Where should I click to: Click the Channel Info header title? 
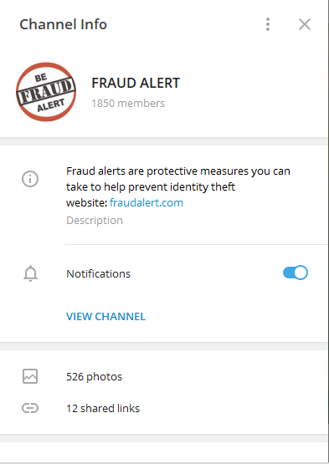tap(63, 24)
